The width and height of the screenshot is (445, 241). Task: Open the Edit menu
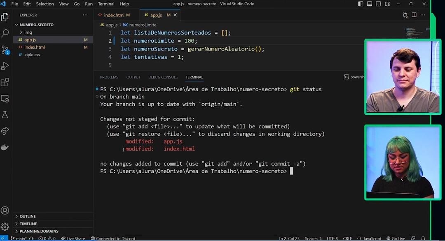[x=27, y=4]
